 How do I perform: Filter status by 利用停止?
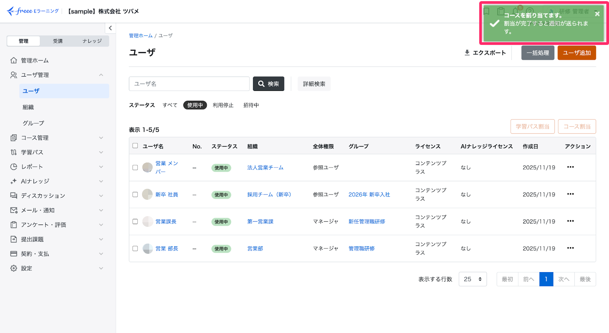click(x=223, y=105)
